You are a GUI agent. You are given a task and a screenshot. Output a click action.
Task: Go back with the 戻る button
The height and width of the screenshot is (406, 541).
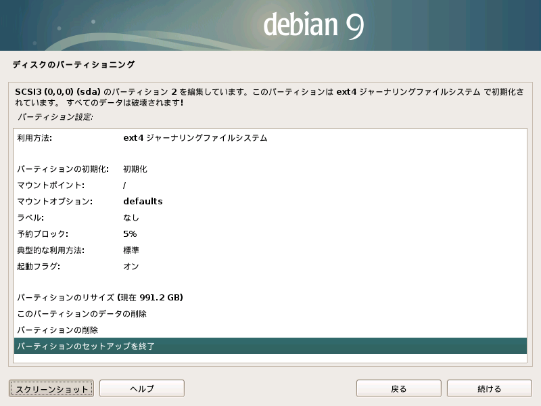coord(399,388)
